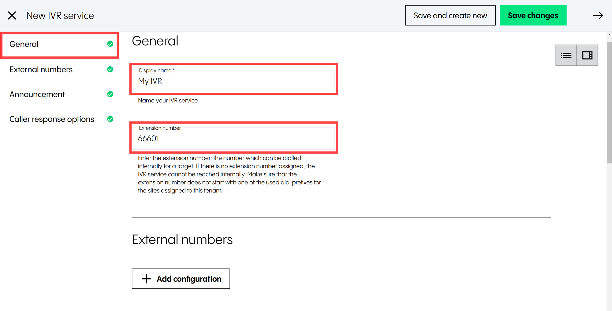Switch to list view layout icon
This screenshot has height=311, width=612.
pos(566,55)
